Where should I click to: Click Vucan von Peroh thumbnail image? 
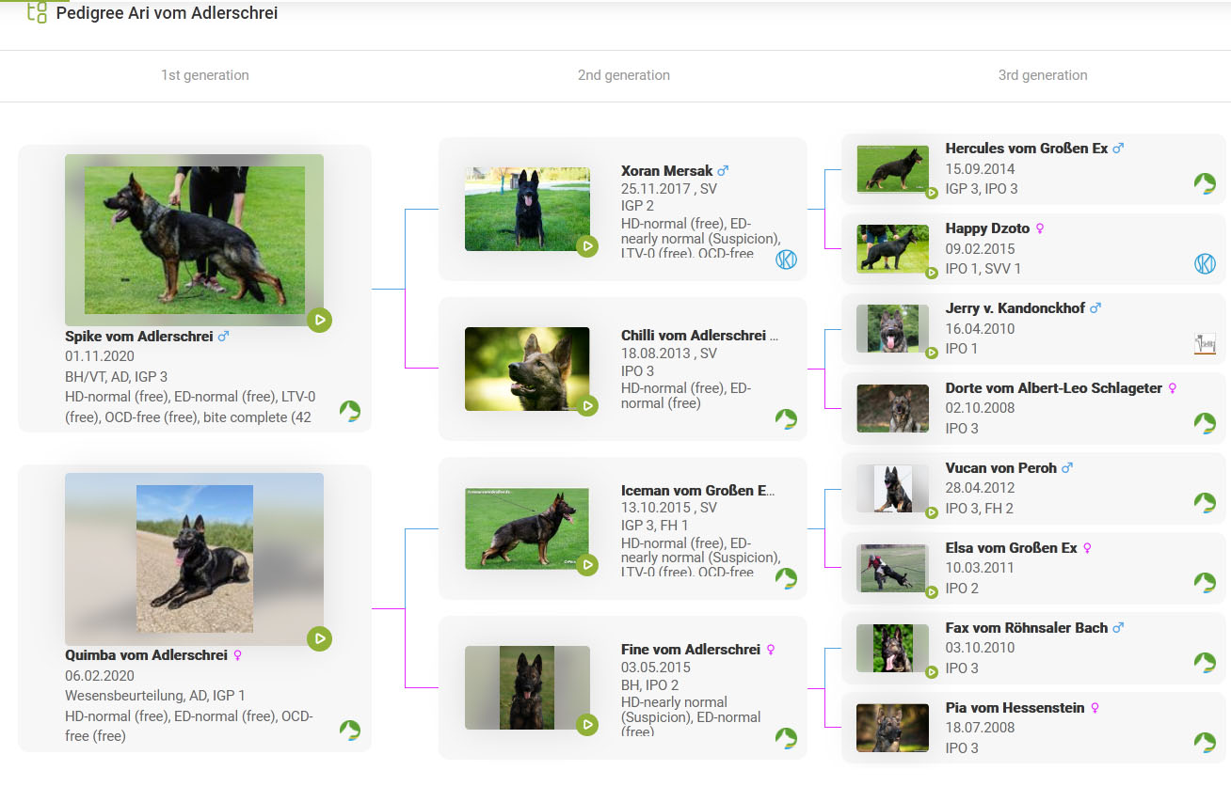tap(887, 489)
